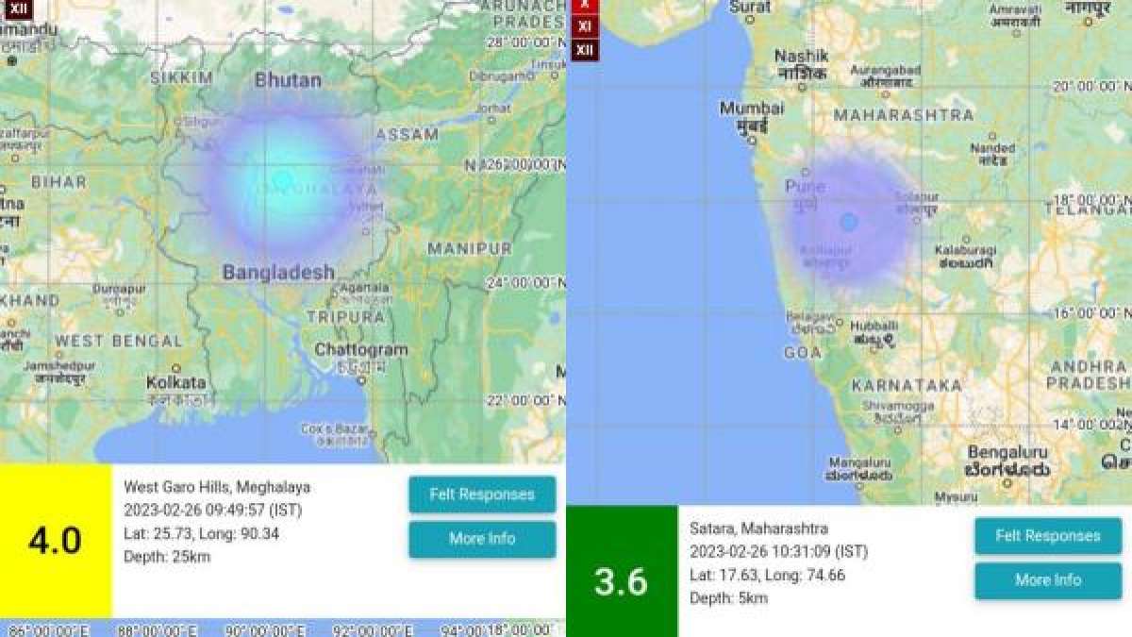Click the Chattogram city label

click(x=360, y=350)
